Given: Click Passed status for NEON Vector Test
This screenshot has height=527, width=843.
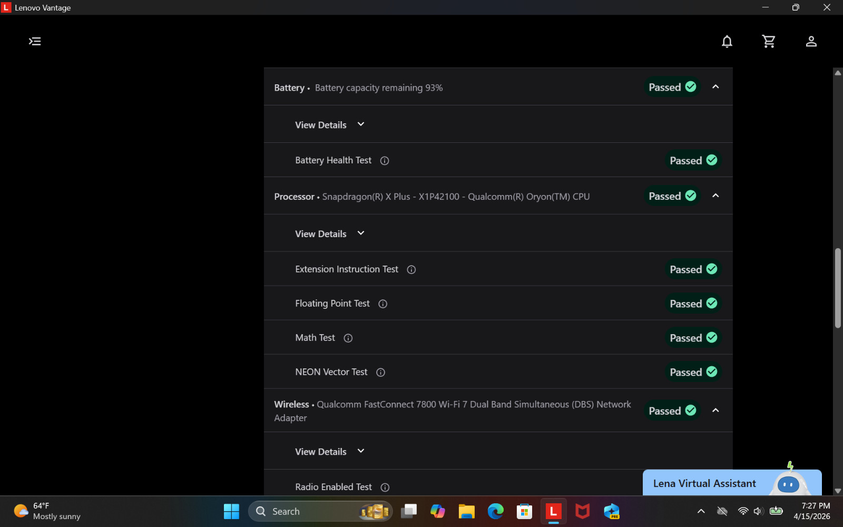Looking at the screenshot, I should [693, 372].
